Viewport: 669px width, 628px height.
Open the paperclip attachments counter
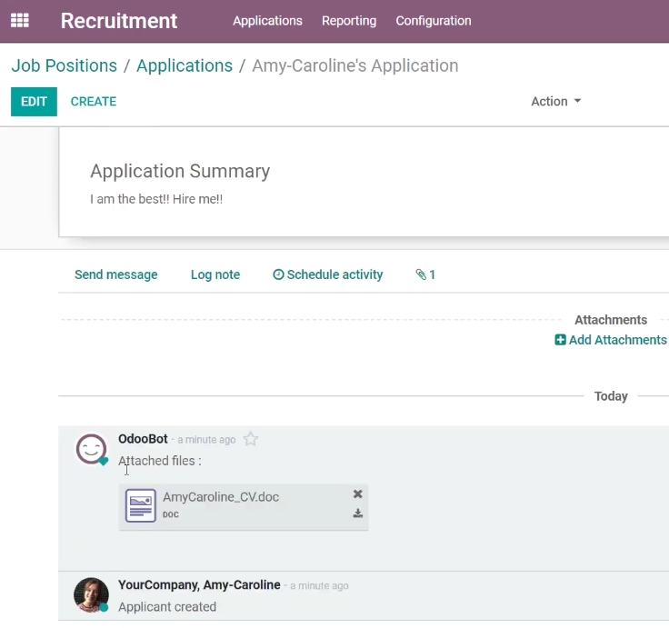pos(425,274)
